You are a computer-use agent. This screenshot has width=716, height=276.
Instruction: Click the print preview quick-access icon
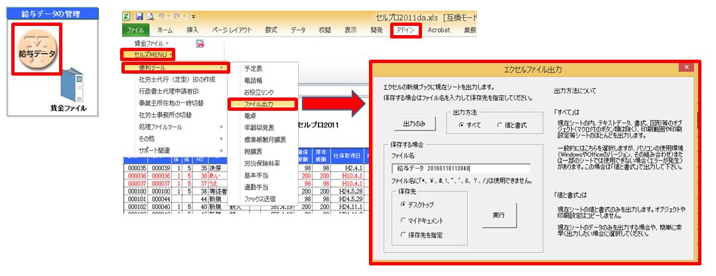point(150,17)
